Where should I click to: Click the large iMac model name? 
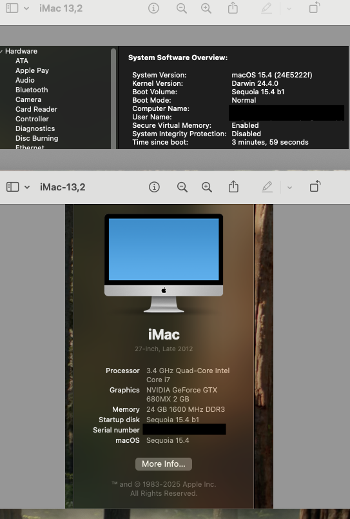(164, 334)
